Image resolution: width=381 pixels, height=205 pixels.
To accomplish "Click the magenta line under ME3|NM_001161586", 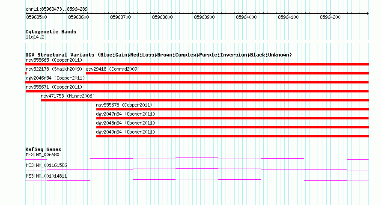I will [x=197, y=169].
